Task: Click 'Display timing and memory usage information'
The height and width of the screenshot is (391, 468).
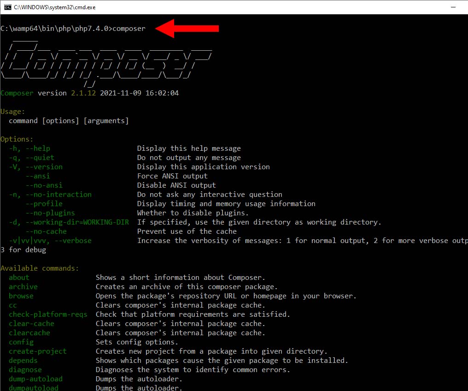Action: pyautogui.click(x=226, y=204)
